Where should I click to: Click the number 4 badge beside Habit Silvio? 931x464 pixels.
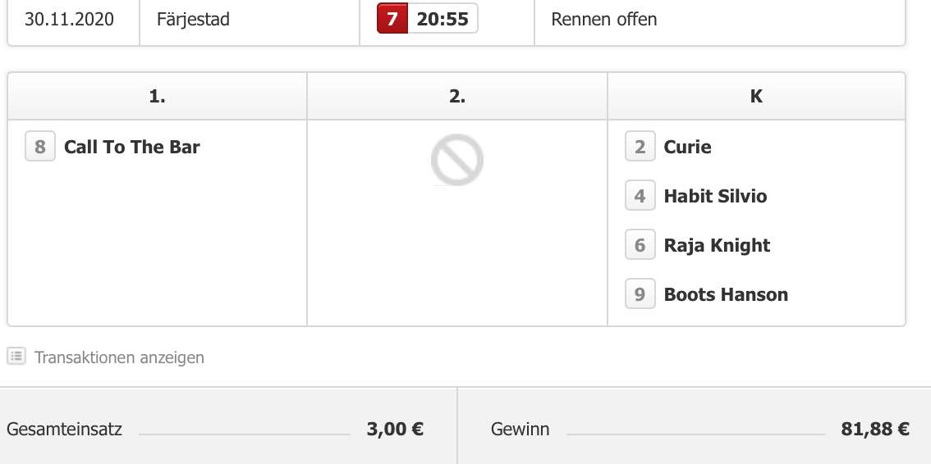640,196
